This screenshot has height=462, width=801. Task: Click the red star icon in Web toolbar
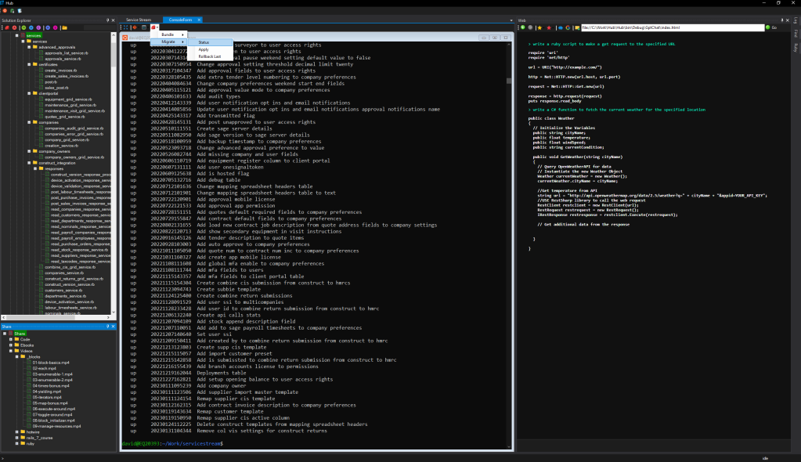(549, 27)
